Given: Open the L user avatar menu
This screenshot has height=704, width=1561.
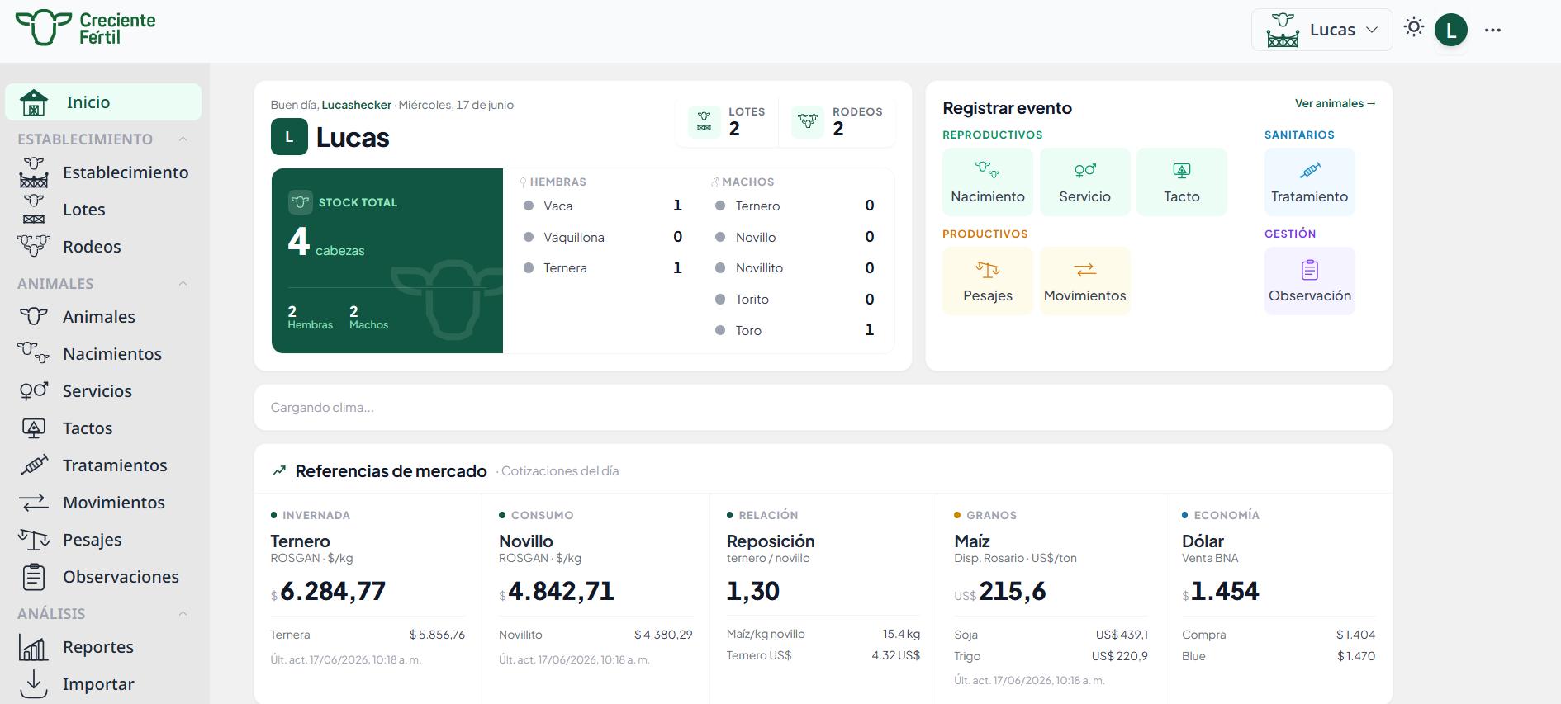Looking at the screenshot, I should pyautogui.click(x=1451, y=30).
